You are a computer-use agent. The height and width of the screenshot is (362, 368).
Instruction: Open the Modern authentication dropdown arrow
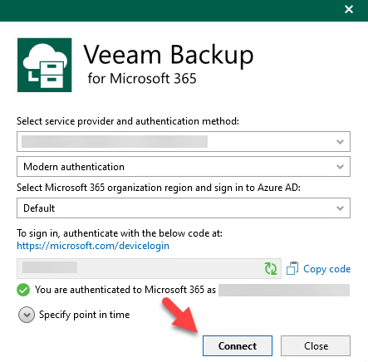340,167
